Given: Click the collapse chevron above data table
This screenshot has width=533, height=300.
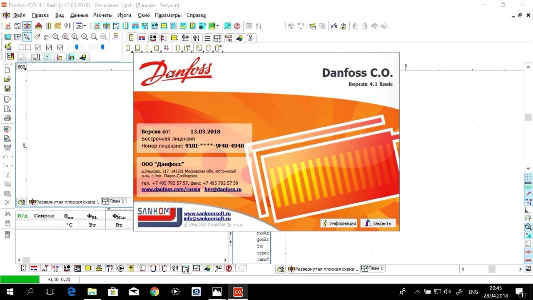Looking at the screenshot, I should 109,208.
